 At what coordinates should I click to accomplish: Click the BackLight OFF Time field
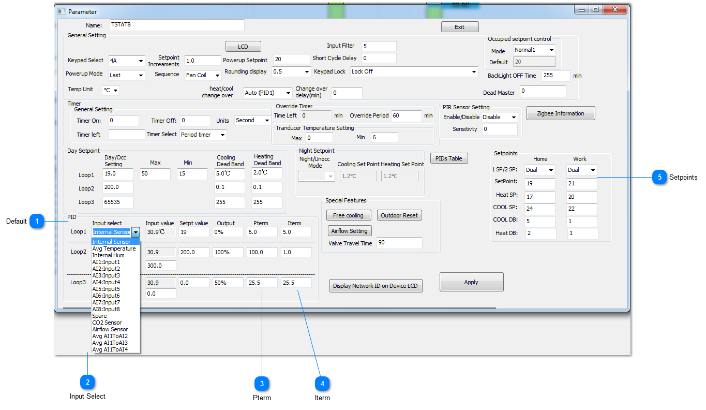[556, 76]
